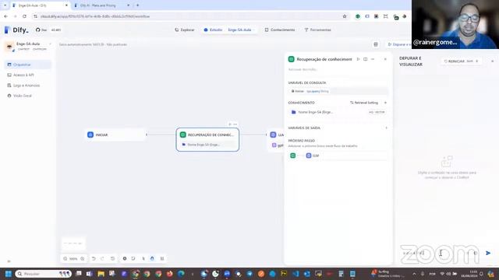Viewport: 499px width, 280px height.
Task: Open the query variable selector
Action: (338, 91)
